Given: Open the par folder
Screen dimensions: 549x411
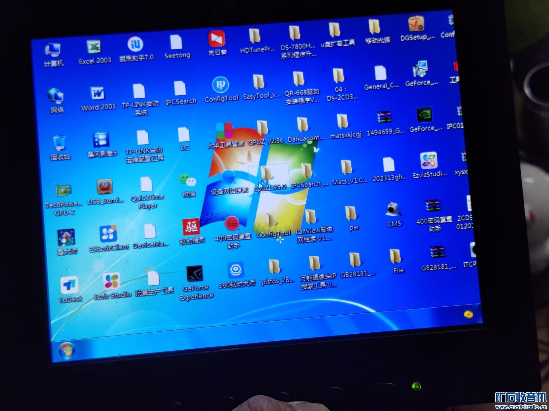Looking at the screenshot, I should point(351,214).
